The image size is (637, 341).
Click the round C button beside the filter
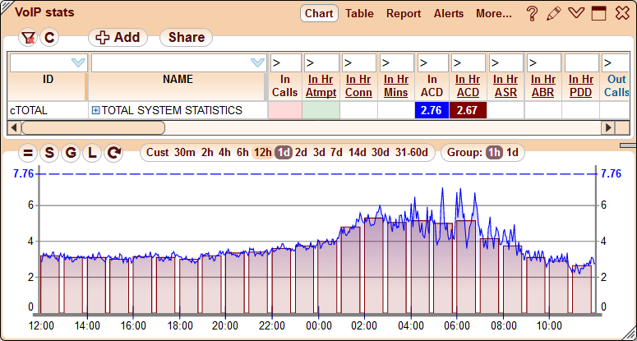tap(49, 38)
